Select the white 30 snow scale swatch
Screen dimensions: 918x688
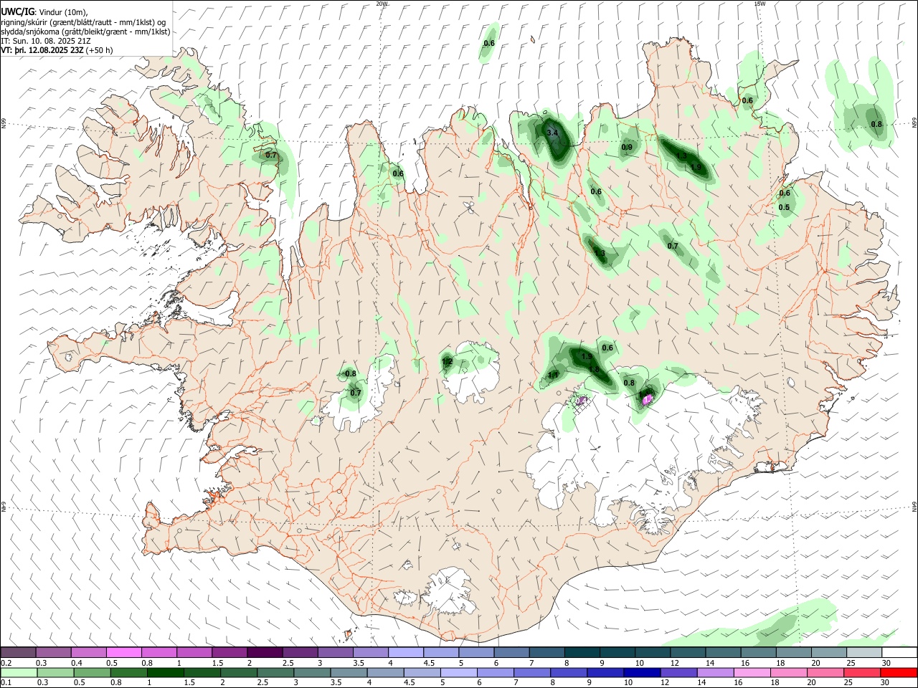click(x=899, y=652)
